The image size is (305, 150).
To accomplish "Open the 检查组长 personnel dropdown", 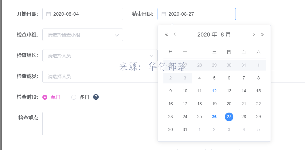I will (x=100, y=56).
